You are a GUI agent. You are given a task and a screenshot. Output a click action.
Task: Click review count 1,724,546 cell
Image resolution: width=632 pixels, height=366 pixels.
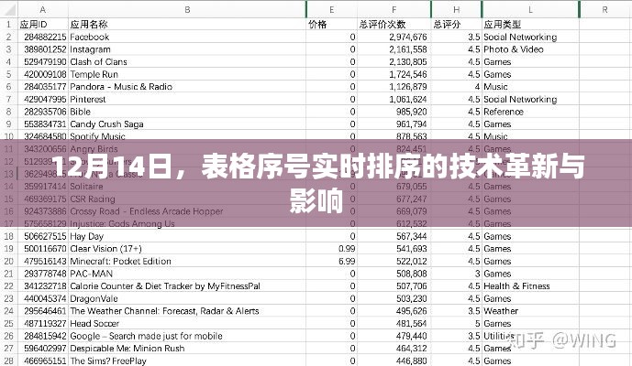point(394,74)
